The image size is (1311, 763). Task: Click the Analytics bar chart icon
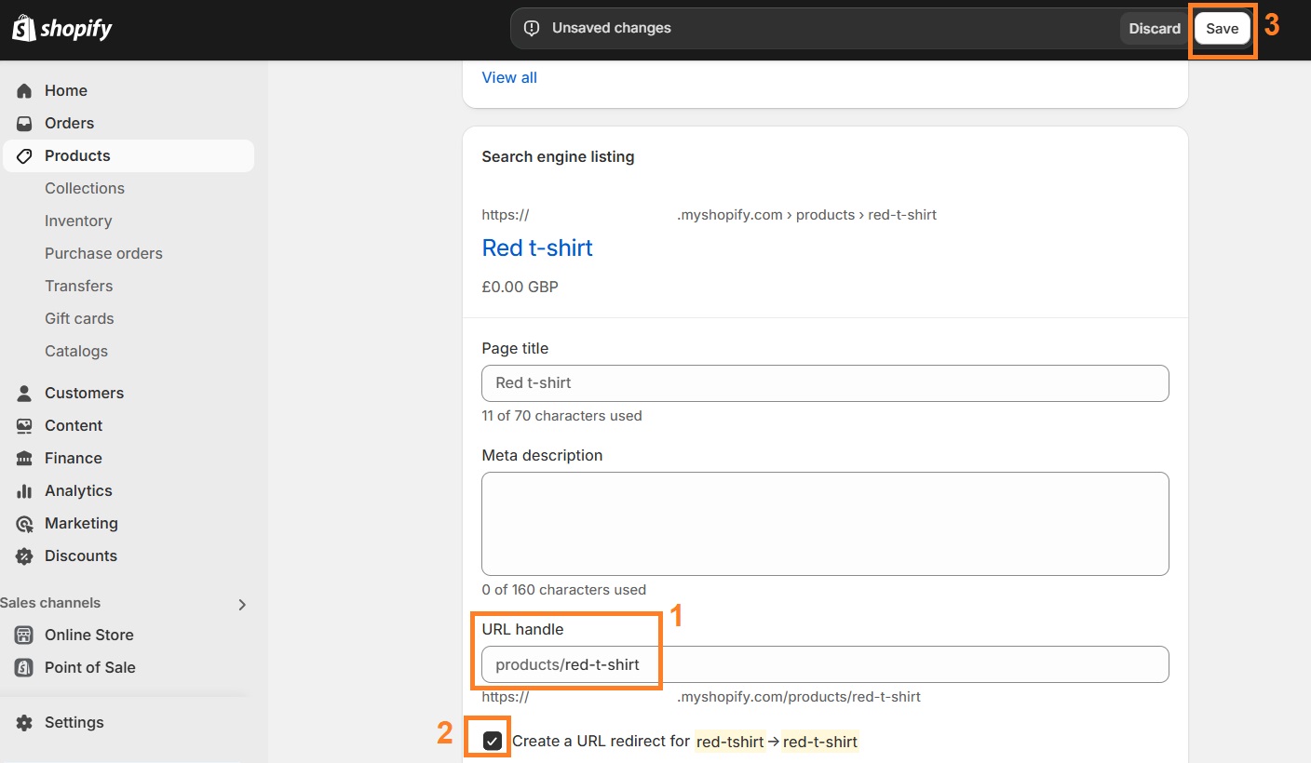point(25,490)
